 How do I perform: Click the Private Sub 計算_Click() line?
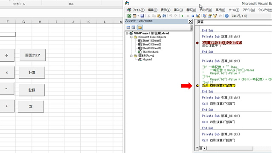click(221, 37)
